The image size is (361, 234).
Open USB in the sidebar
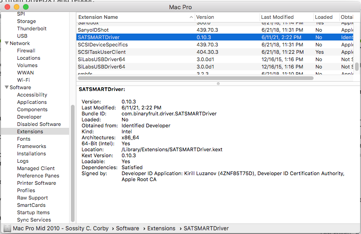[x=22, y=36]
